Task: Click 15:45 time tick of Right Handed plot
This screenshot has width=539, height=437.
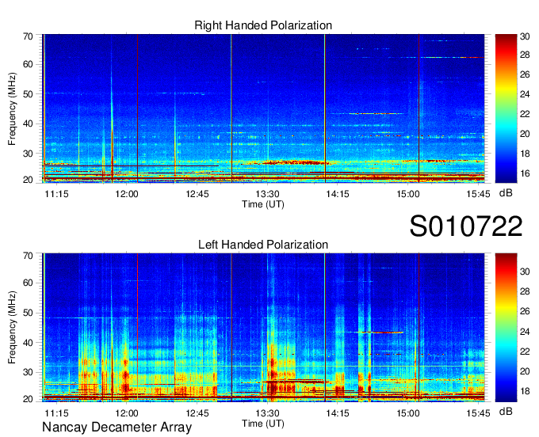Action: click(478, 194)
